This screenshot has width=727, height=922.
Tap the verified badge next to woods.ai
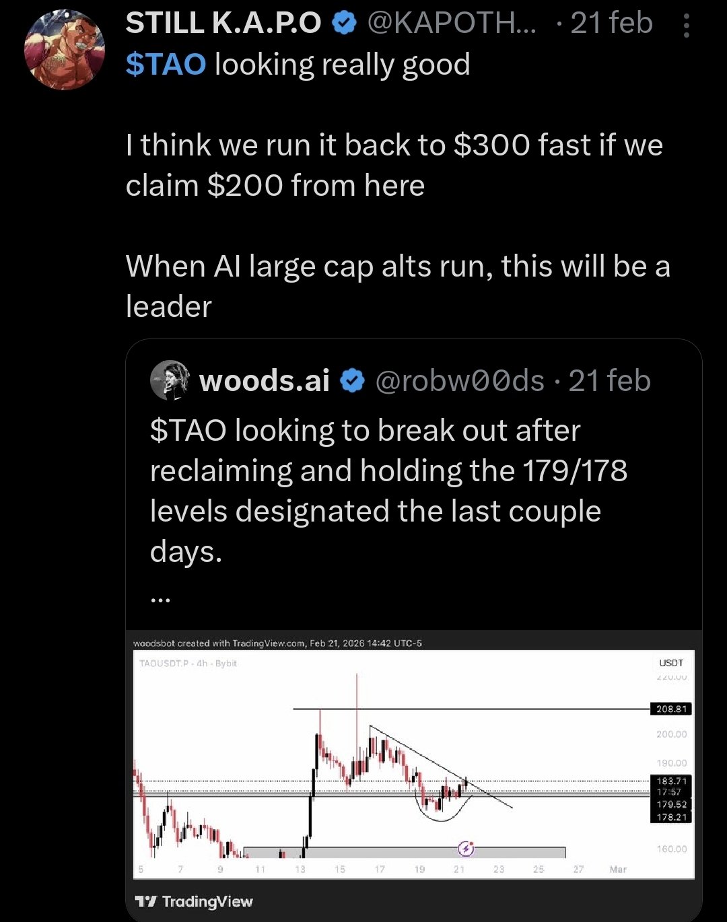click(x=352, y=382)
